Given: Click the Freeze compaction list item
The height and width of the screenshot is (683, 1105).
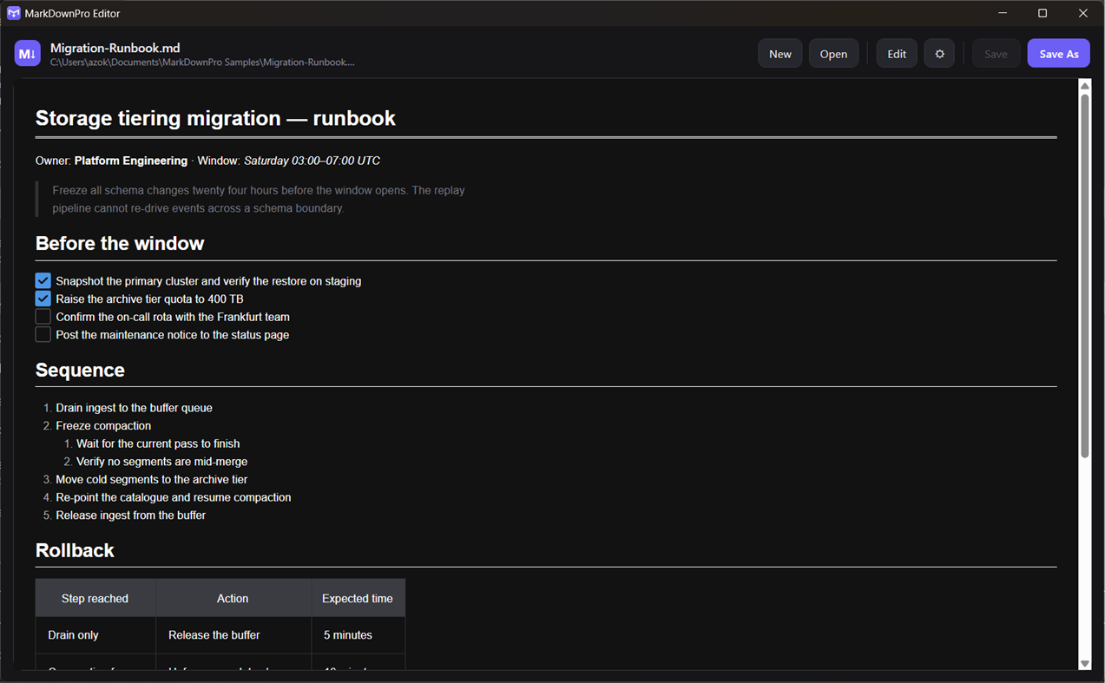Looking at the screenshot, I should (103, 426).
